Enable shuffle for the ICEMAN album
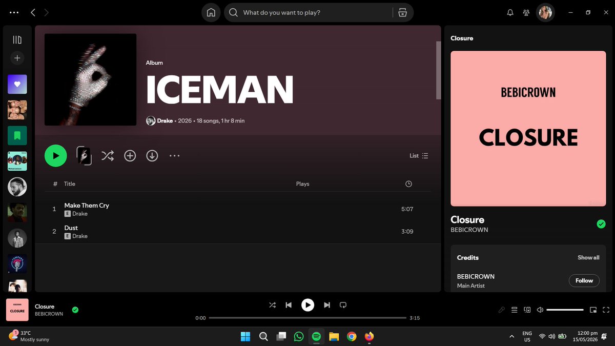 tap(107, 156)
